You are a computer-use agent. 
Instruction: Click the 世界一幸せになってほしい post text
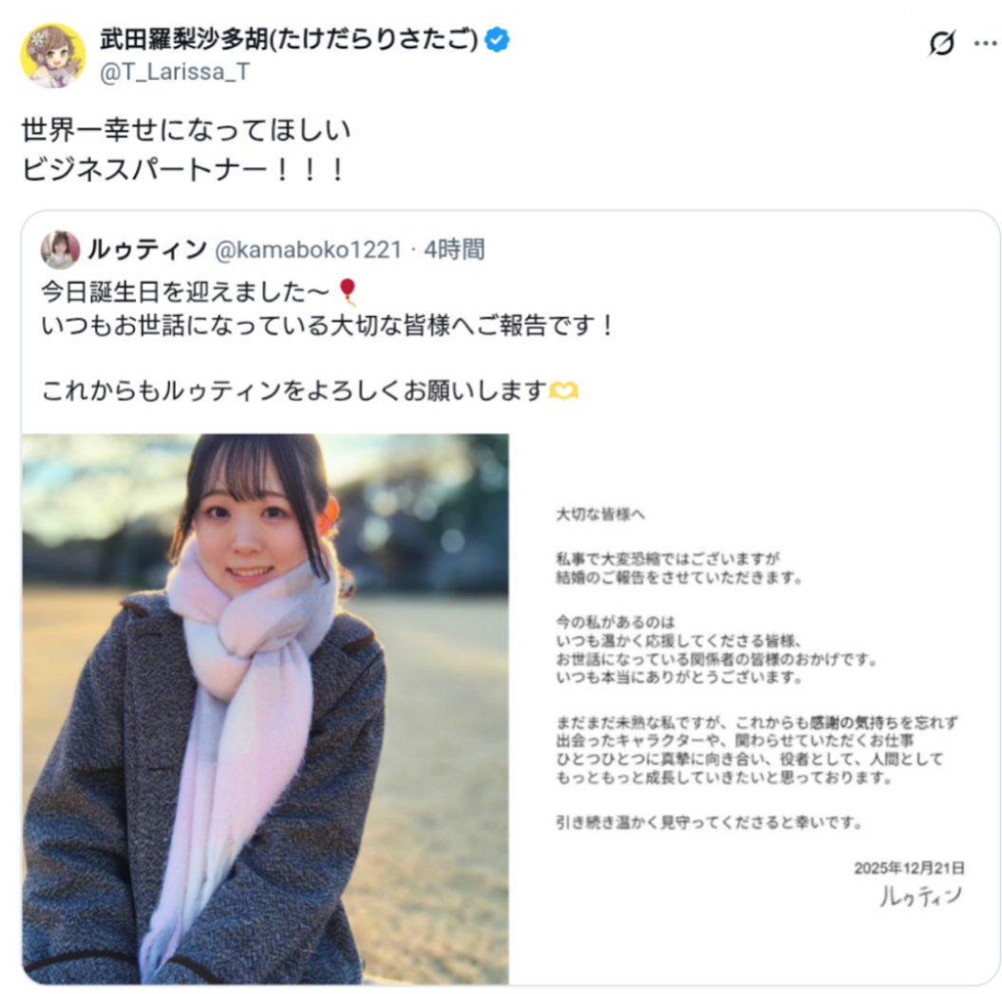pyautogui.click(x=186, y=130)
